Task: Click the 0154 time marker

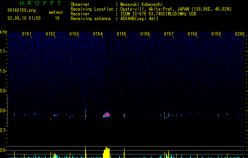Action: 98,34
